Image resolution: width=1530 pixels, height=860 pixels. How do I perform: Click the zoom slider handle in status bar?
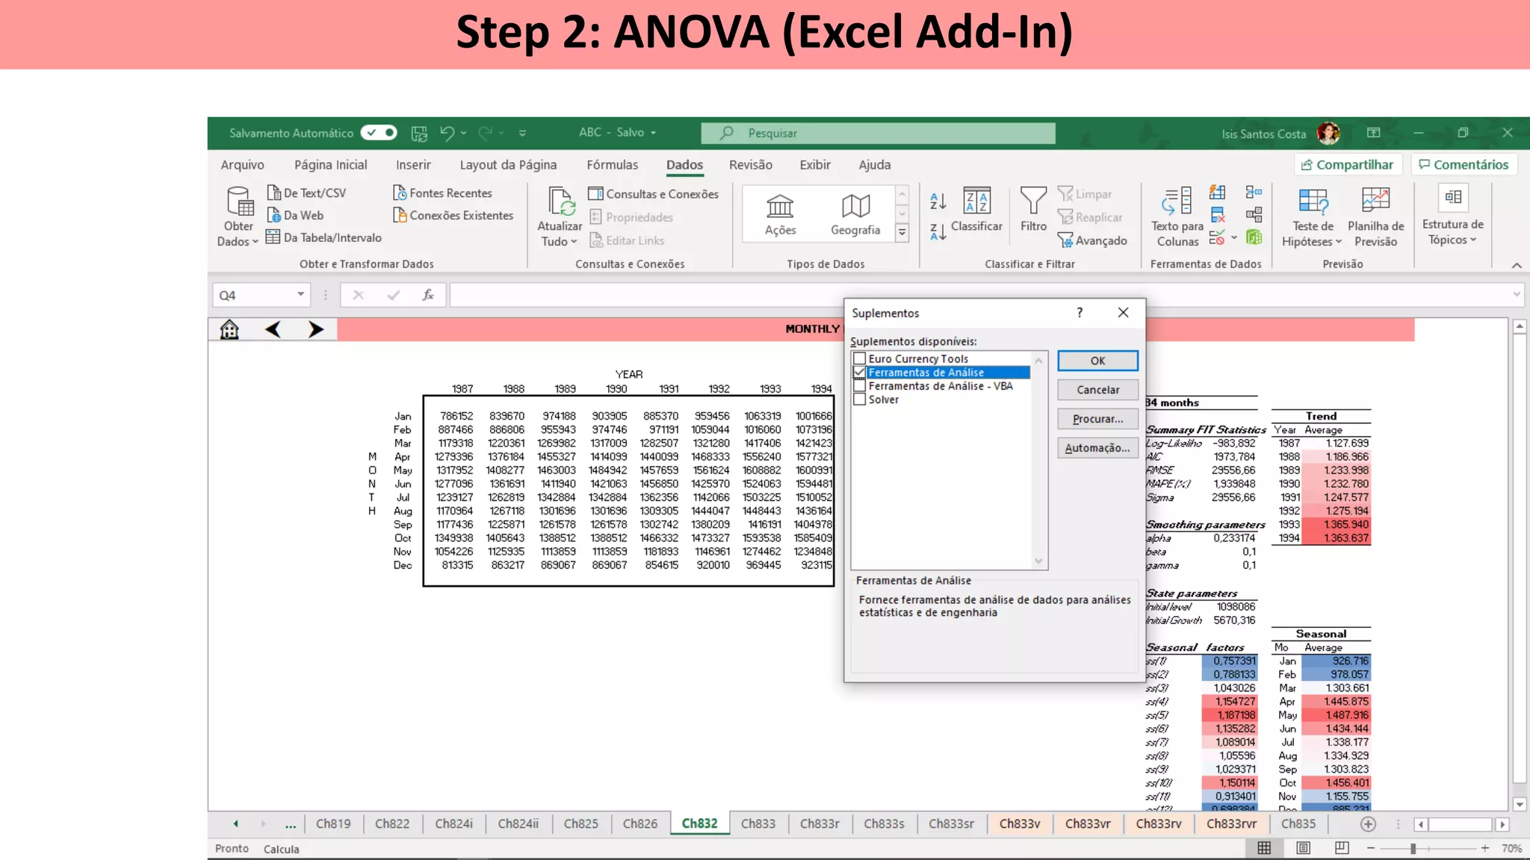1413,849
